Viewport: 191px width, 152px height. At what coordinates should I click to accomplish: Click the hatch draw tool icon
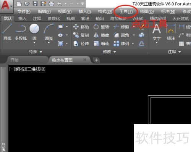pos(61,43)
